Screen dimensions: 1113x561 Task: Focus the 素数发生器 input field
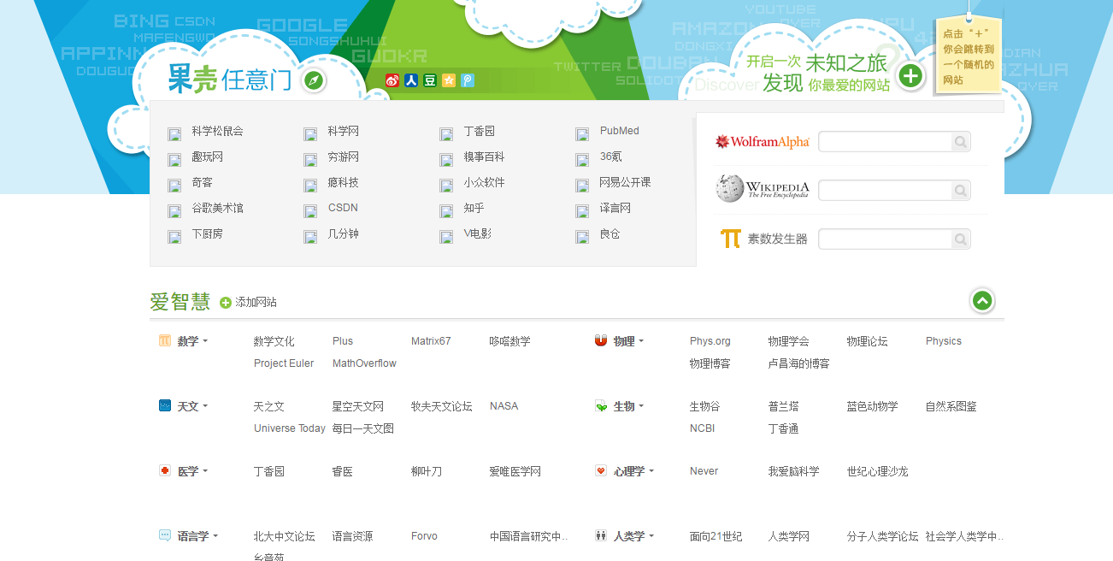[x=886, y=239]
